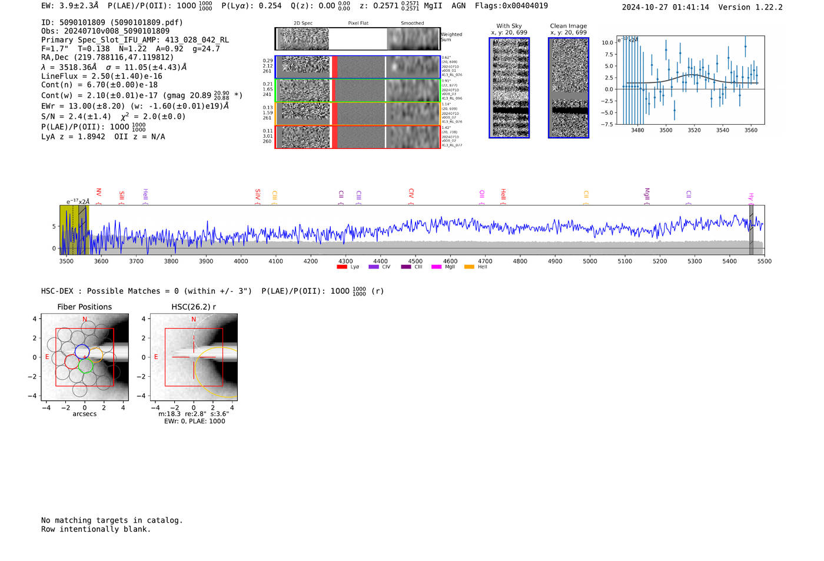Click the Hγ line marker

click(750, 198)
